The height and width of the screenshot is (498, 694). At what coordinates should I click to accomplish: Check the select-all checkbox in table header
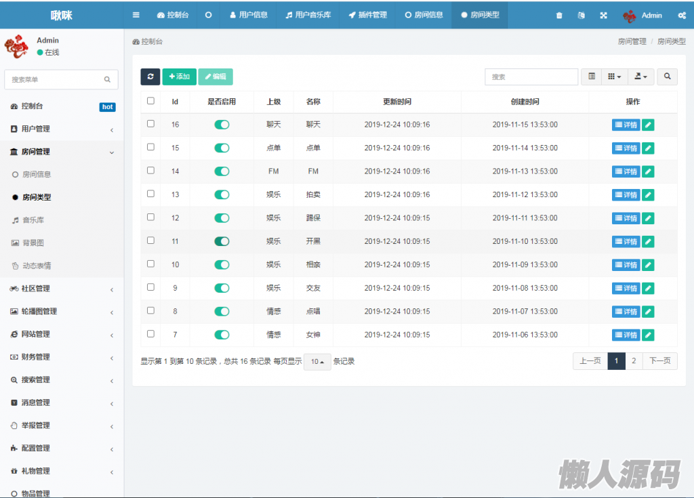(150, 101)
